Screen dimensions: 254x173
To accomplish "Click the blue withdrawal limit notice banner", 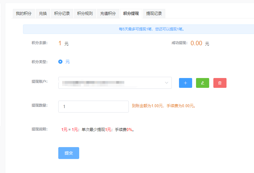I will 151,29.
